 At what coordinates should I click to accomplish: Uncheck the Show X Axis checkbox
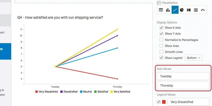point(161,28)
